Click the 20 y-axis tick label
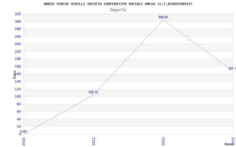236x147 pixels. pos(19,127)
